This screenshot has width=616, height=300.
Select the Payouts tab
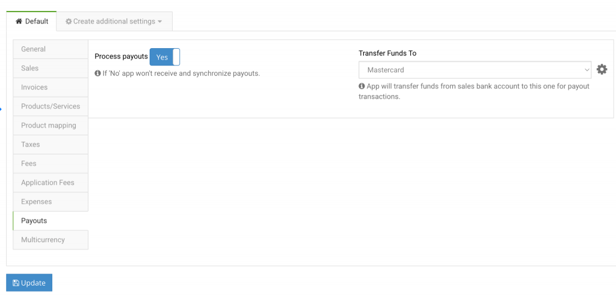click(51, 221)
